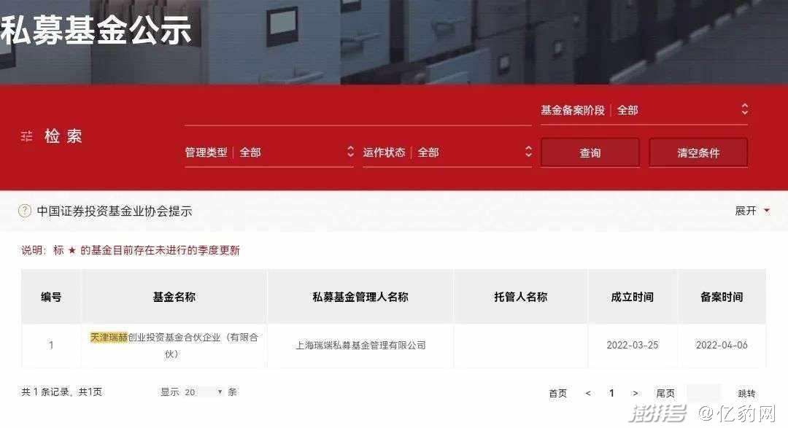788x428 pixels.
Task: Open the 显示 20 条 page-size dropdown
Action: tap(204, 392)
